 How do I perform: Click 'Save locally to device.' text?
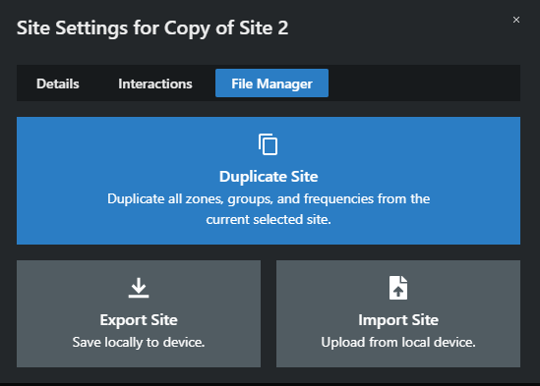click(139, 343)
